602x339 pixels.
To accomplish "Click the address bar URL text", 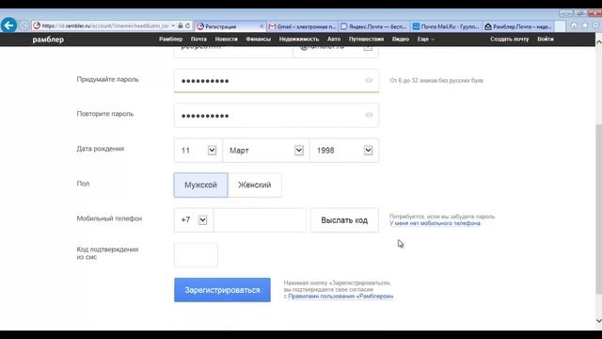I will [x=104, y=25].
